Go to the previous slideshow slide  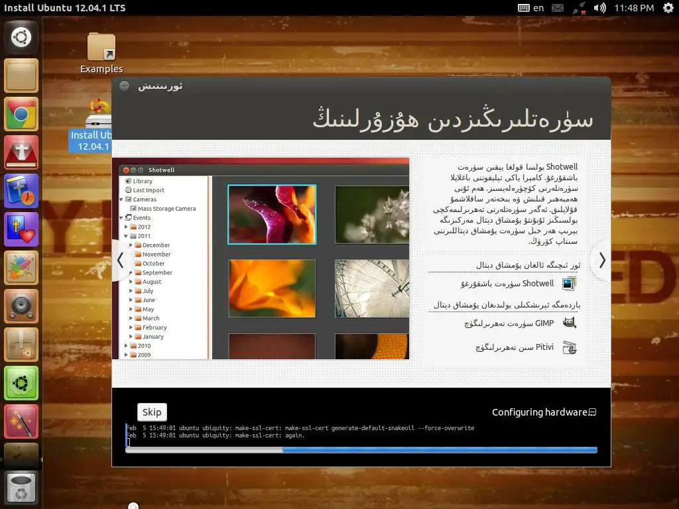120,260
